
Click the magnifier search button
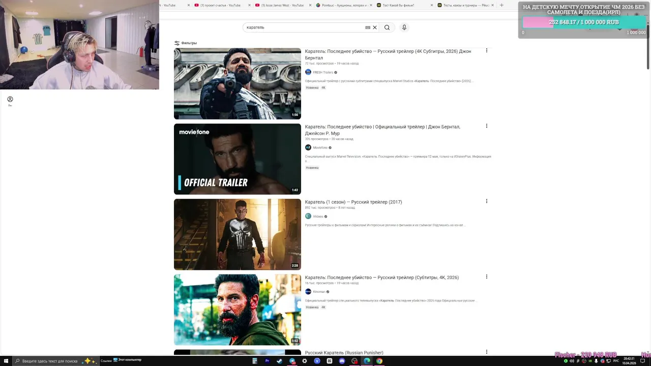387,27
